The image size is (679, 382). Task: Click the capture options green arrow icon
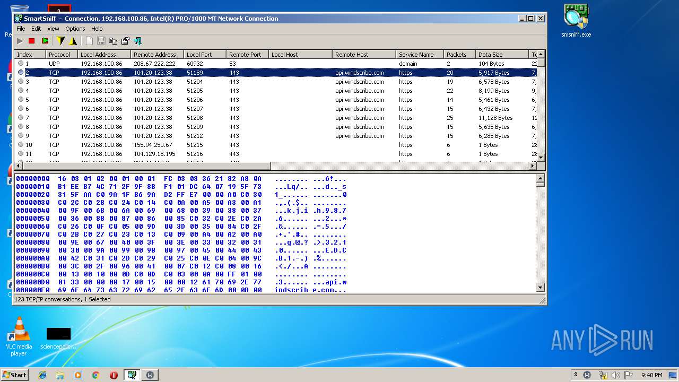point(45,41)
